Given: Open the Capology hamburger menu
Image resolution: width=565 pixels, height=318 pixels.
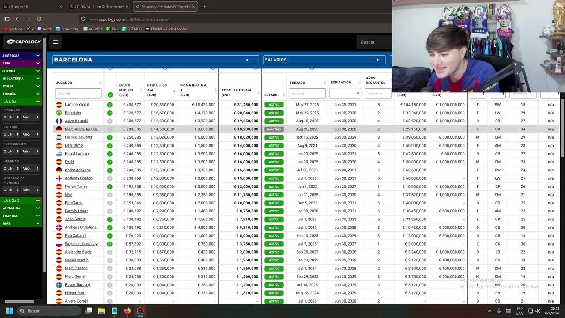Looking at the screenshot, I should coord(56,42).
